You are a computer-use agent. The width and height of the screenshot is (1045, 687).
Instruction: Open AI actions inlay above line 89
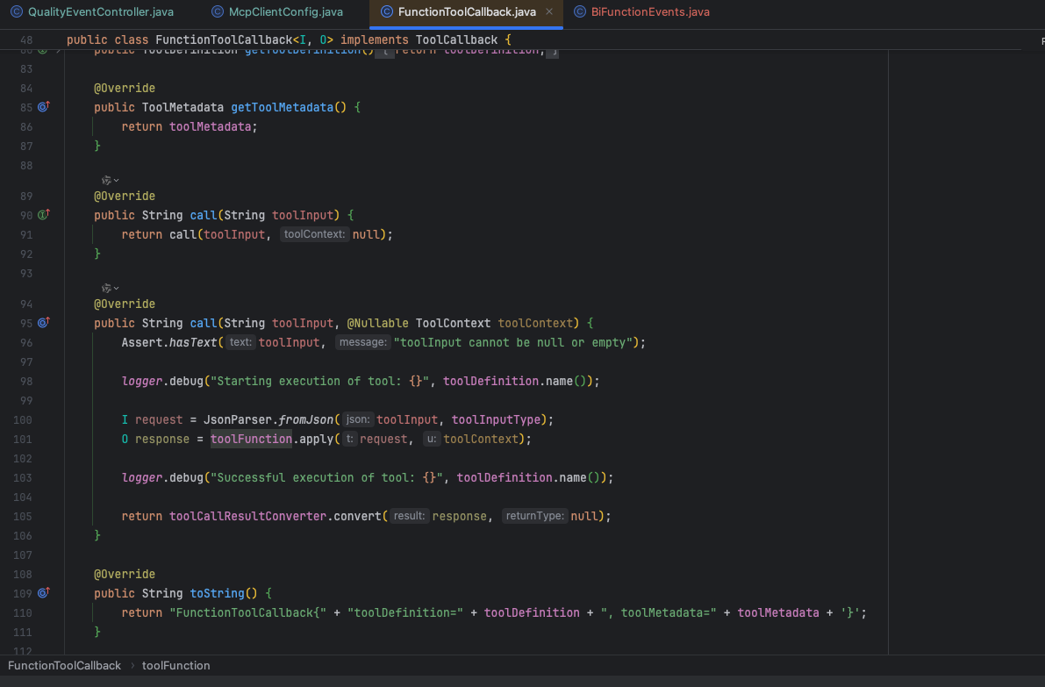tap(110, 181)
